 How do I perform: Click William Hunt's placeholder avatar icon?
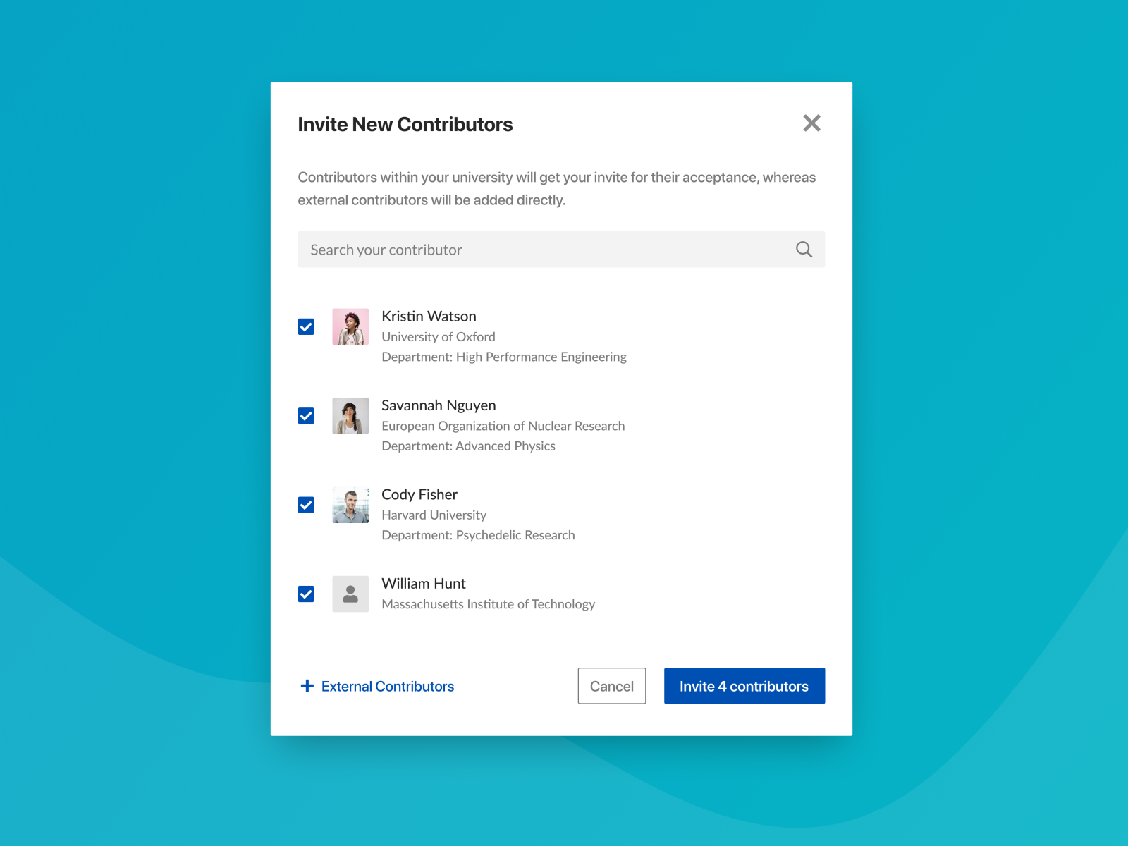pos(350,594)
